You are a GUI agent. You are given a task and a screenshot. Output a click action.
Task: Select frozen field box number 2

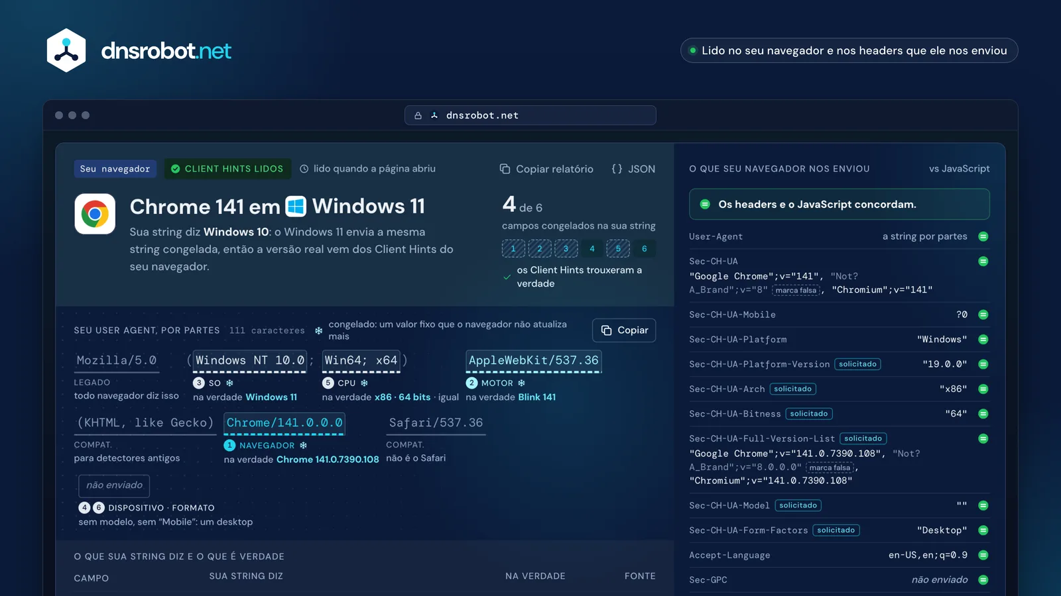[x=540, y=248]
